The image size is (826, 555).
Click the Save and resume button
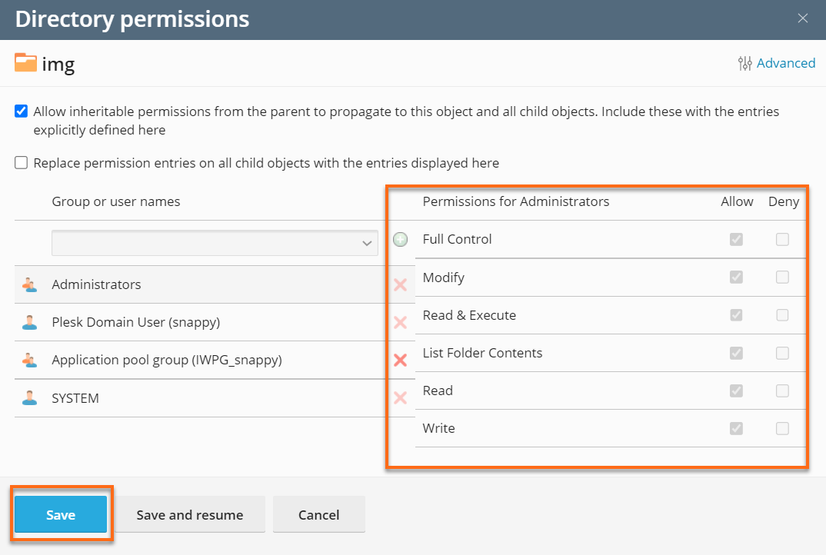click(x=191, y=514)
